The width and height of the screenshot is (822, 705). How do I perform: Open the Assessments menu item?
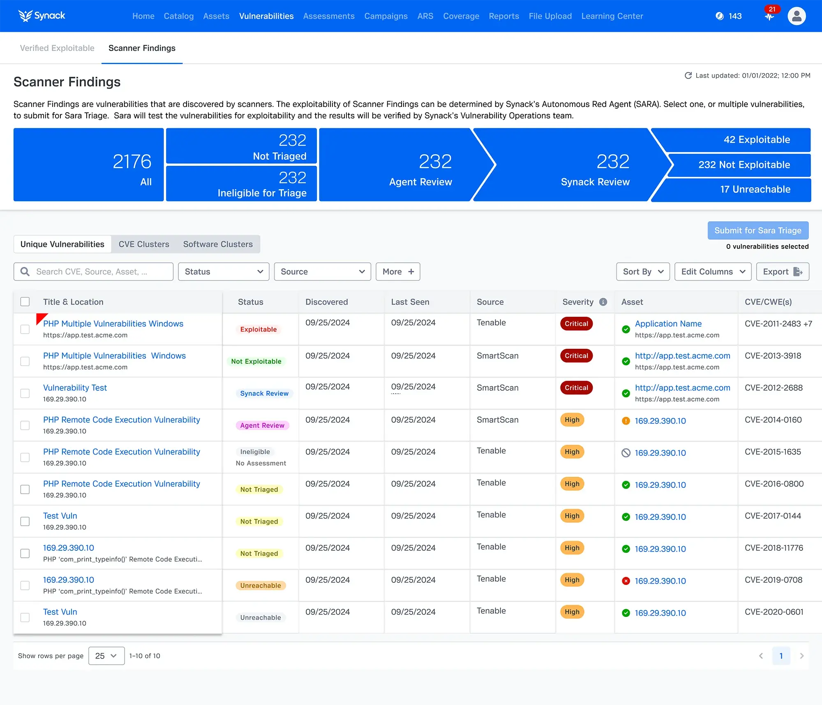tap(329, 16)
